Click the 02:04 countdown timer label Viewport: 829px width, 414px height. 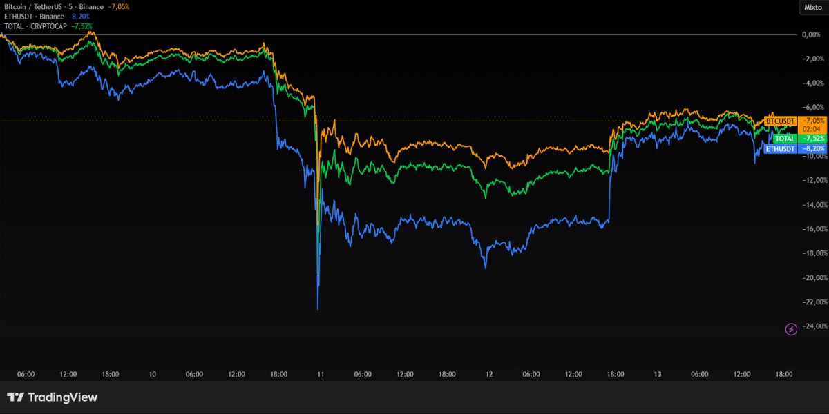coord(812,129)
